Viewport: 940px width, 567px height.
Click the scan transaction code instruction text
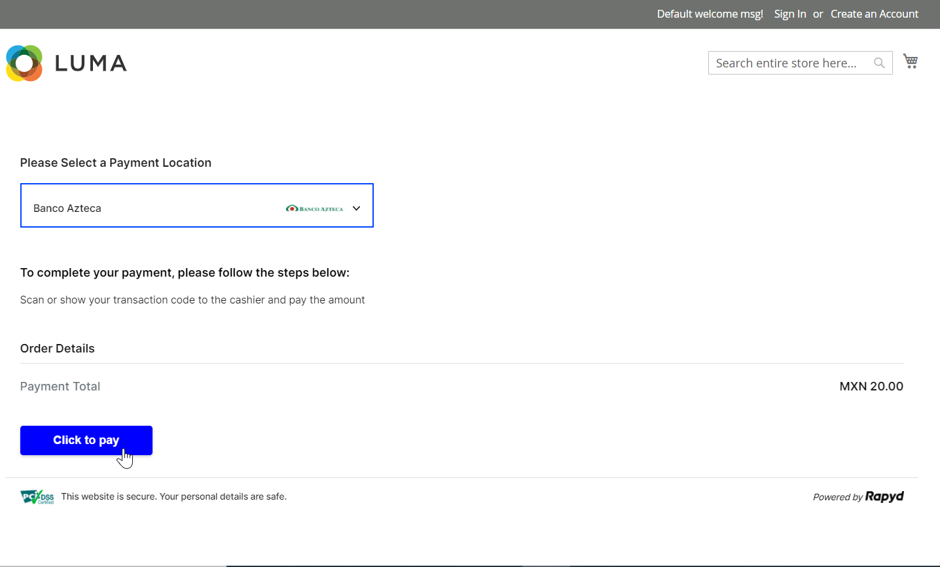(x=192, y=300)
